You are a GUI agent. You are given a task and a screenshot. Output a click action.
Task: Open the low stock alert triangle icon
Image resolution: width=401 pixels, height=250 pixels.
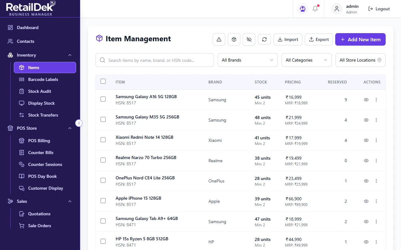(219, 39)
